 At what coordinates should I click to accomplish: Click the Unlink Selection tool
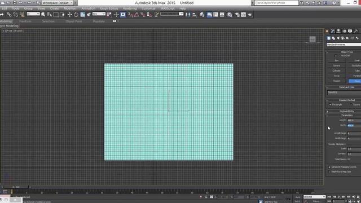coord(15,15)
